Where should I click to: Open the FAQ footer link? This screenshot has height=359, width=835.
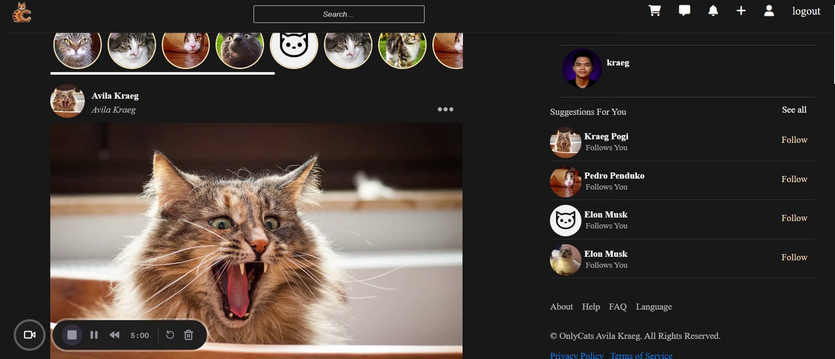click(617, 307)
